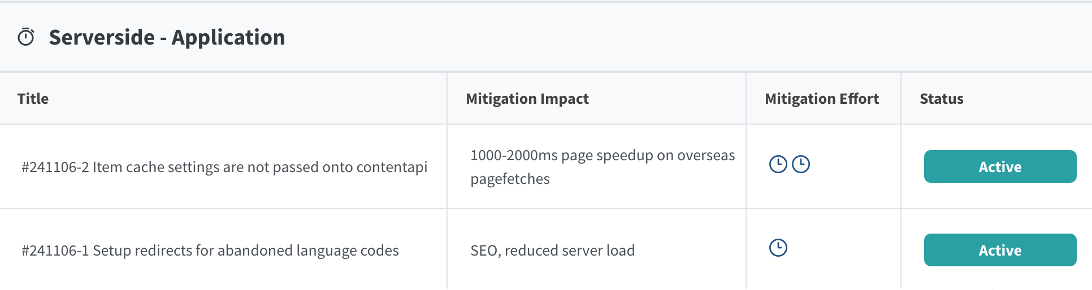Click the single clock icon for #241106-1

pyautogui.click(x=778, y=248)
